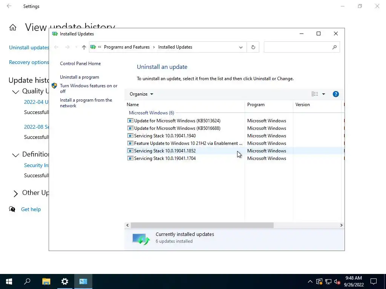Click the scroll left arrow

pyautogui.click(x=127, y=225)
